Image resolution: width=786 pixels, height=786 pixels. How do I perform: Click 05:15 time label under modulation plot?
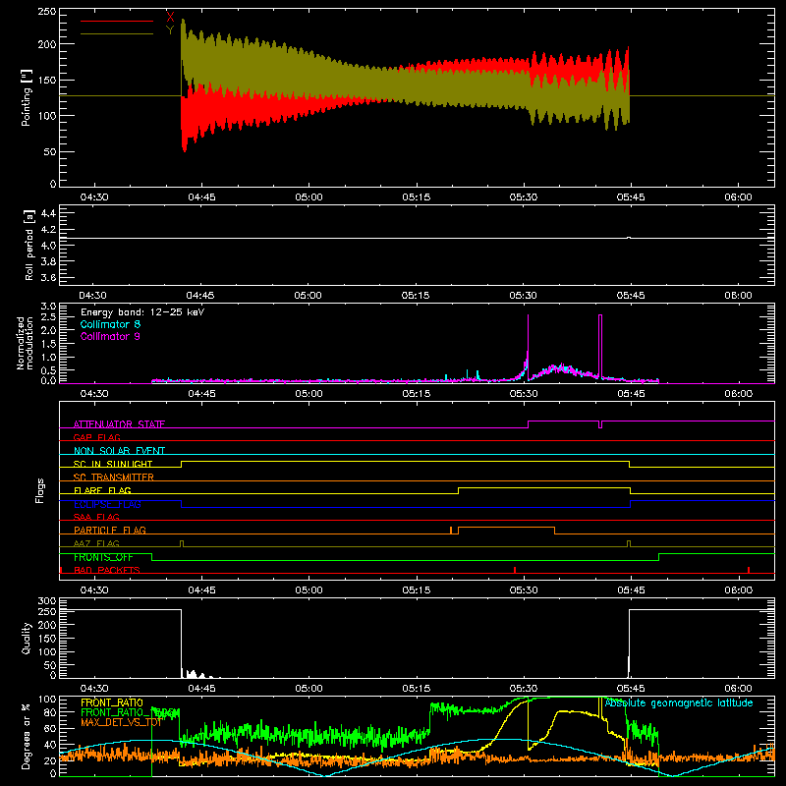416,394
